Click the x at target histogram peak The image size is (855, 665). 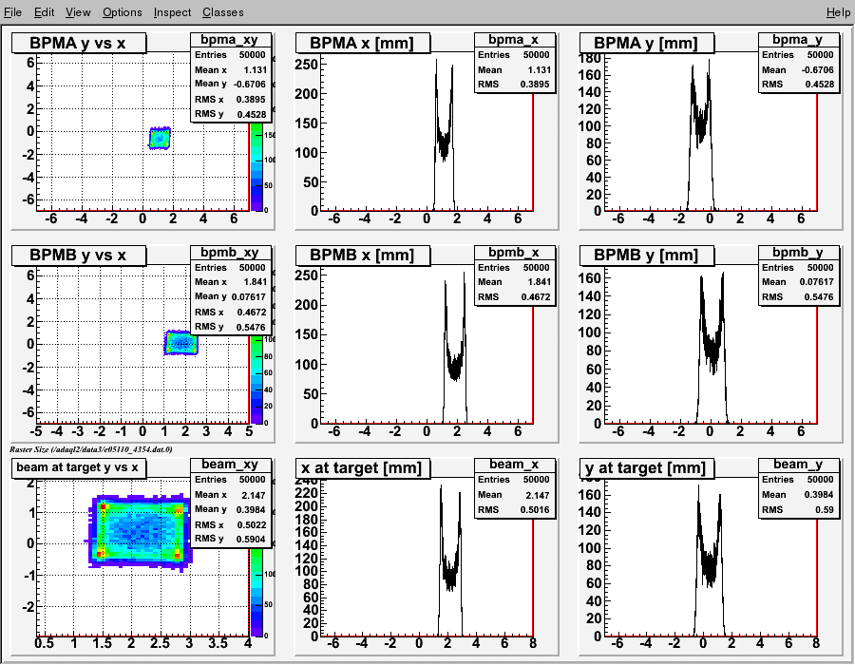[x=441, y=486]
